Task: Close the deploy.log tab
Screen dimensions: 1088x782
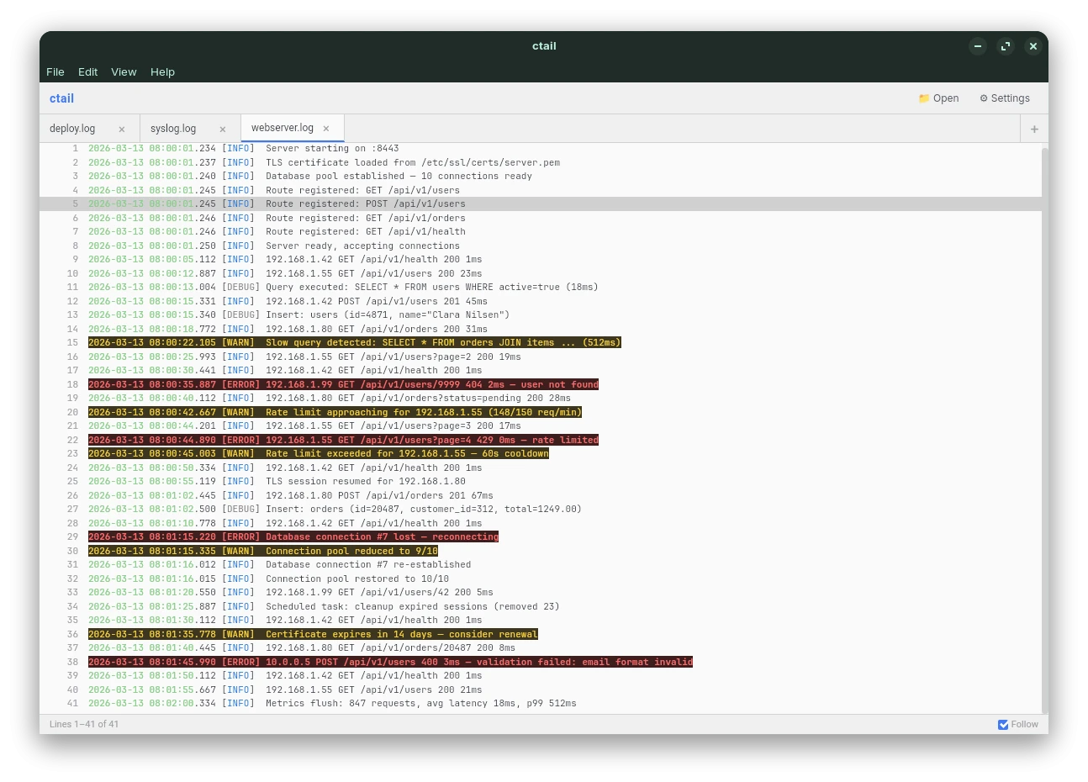Action: click(122, 129)
